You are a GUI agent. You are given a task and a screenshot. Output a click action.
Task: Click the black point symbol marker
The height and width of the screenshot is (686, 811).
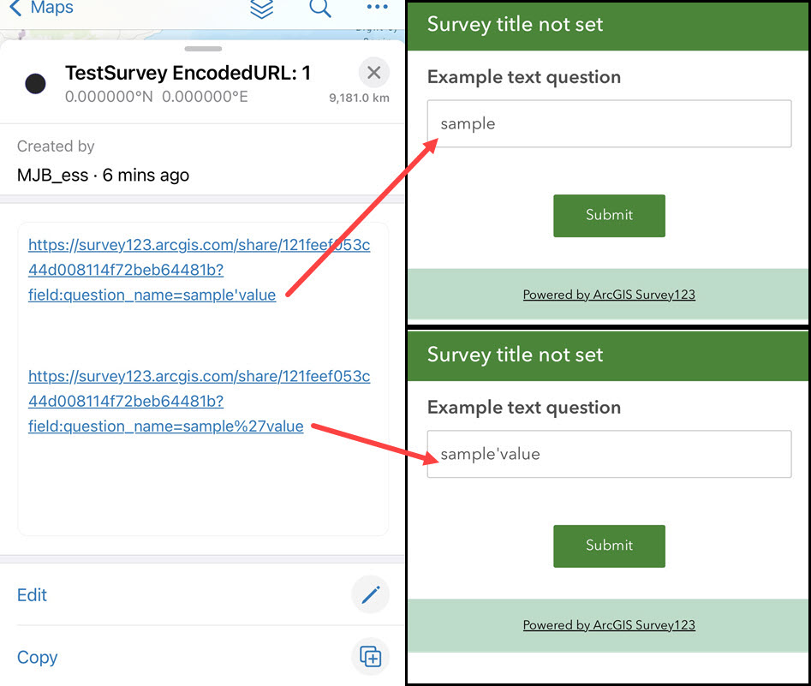tap(35, 83)
